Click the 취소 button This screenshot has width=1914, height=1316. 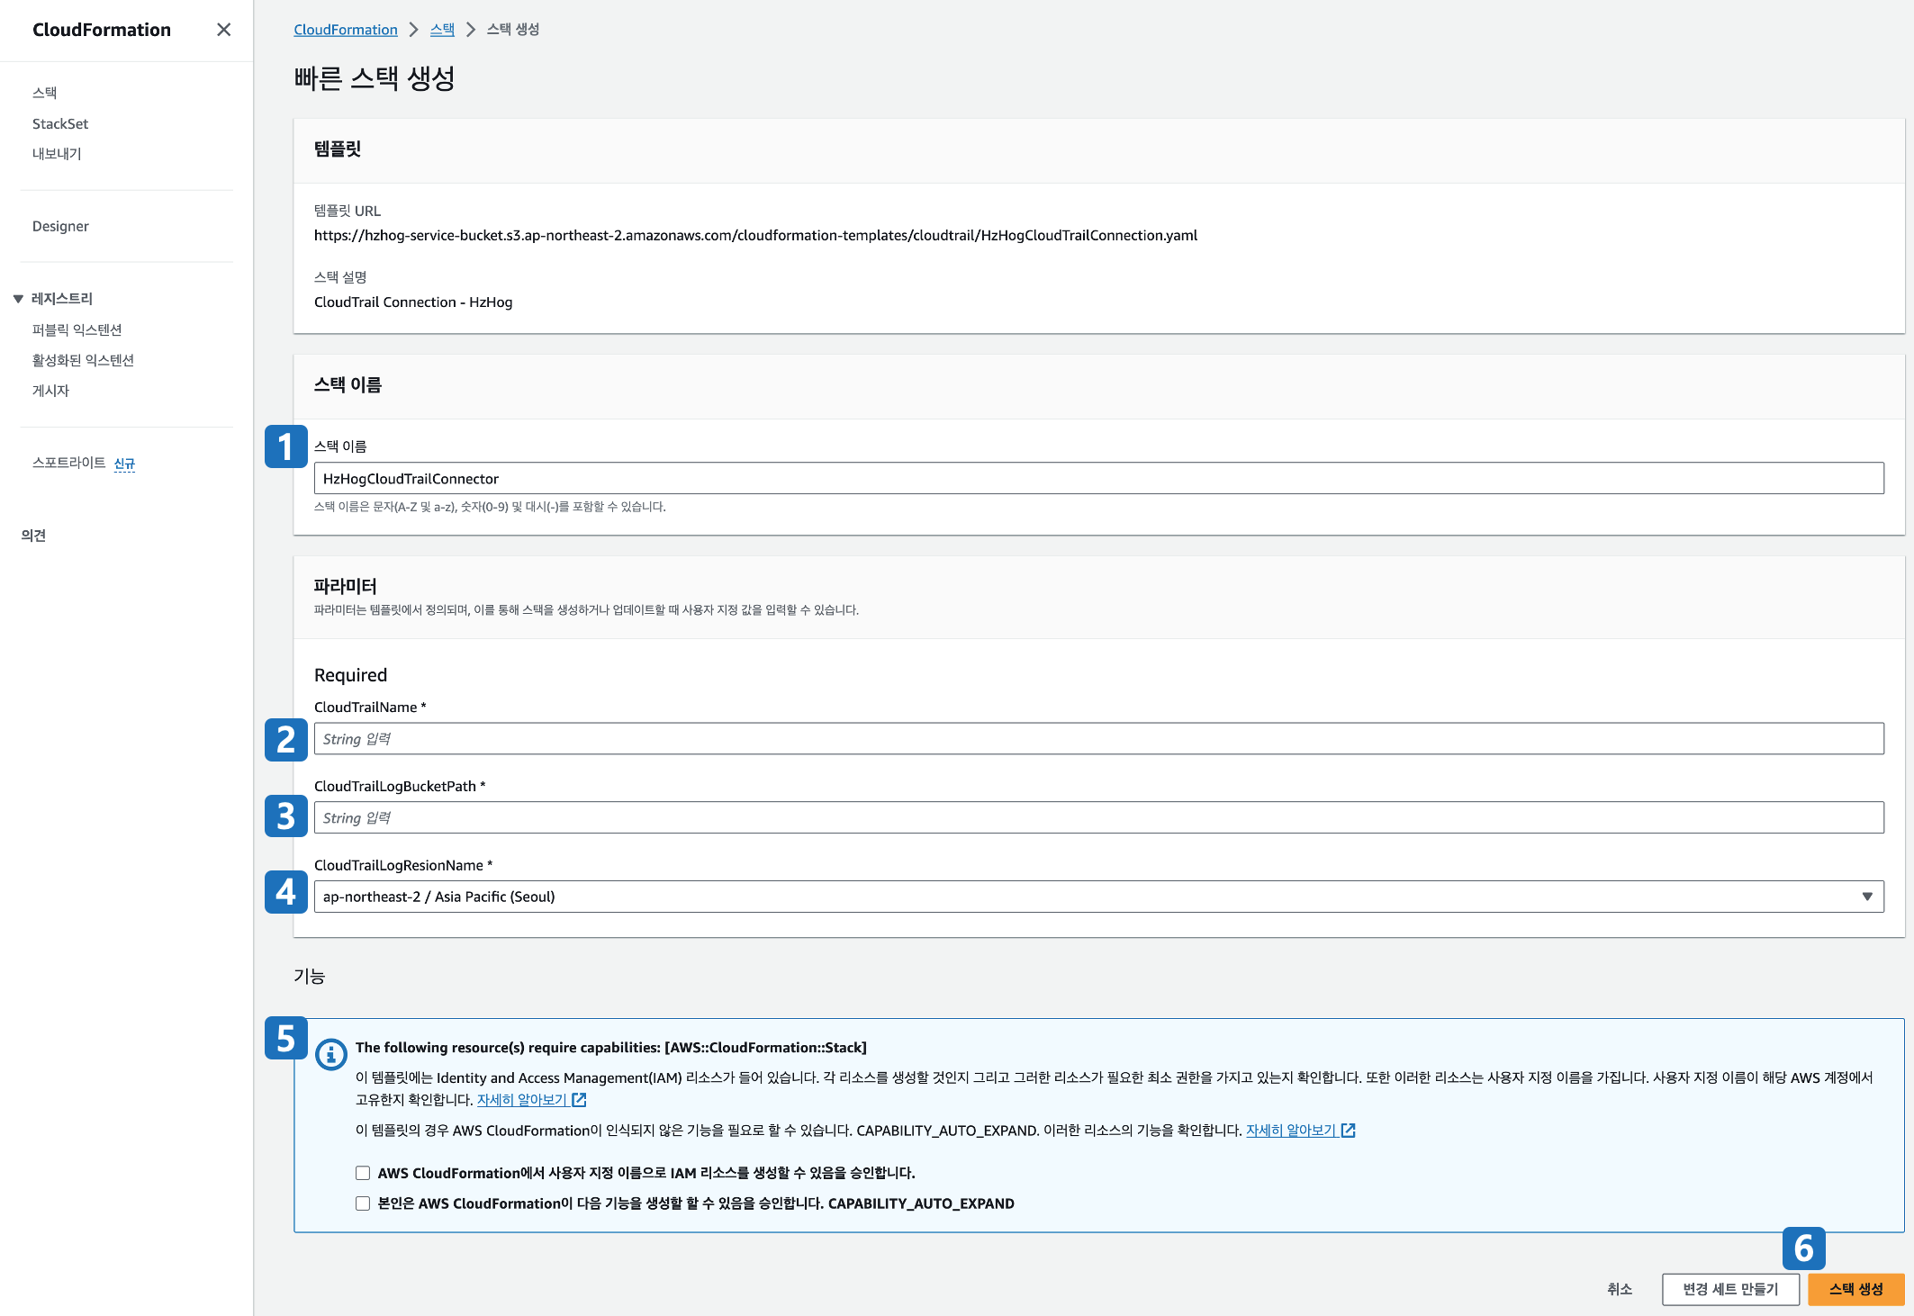(x=1620, y=1289)
